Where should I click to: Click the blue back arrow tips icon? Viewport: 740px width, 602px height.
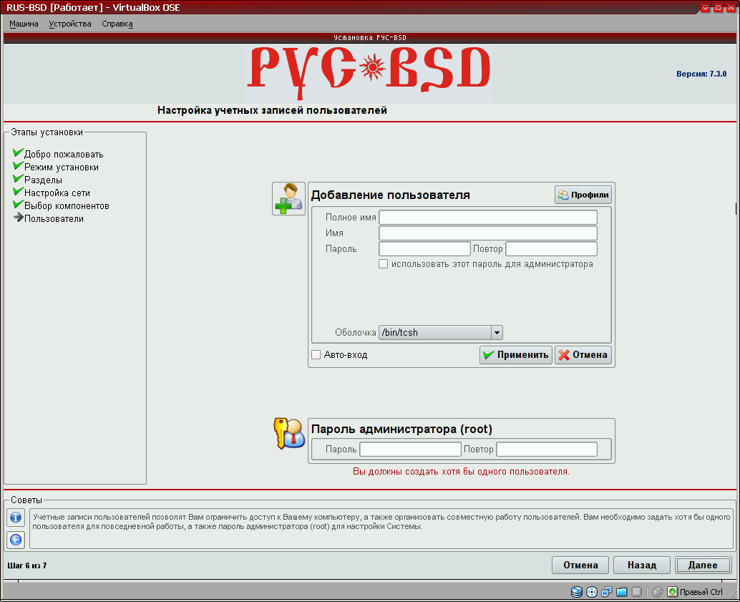pos(16,539)
